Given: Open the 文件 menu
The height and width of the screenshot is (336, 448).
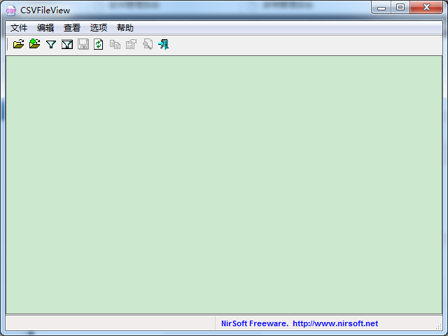Looking at the screenshot, I should pyautogui.click(x=19, y=28).
